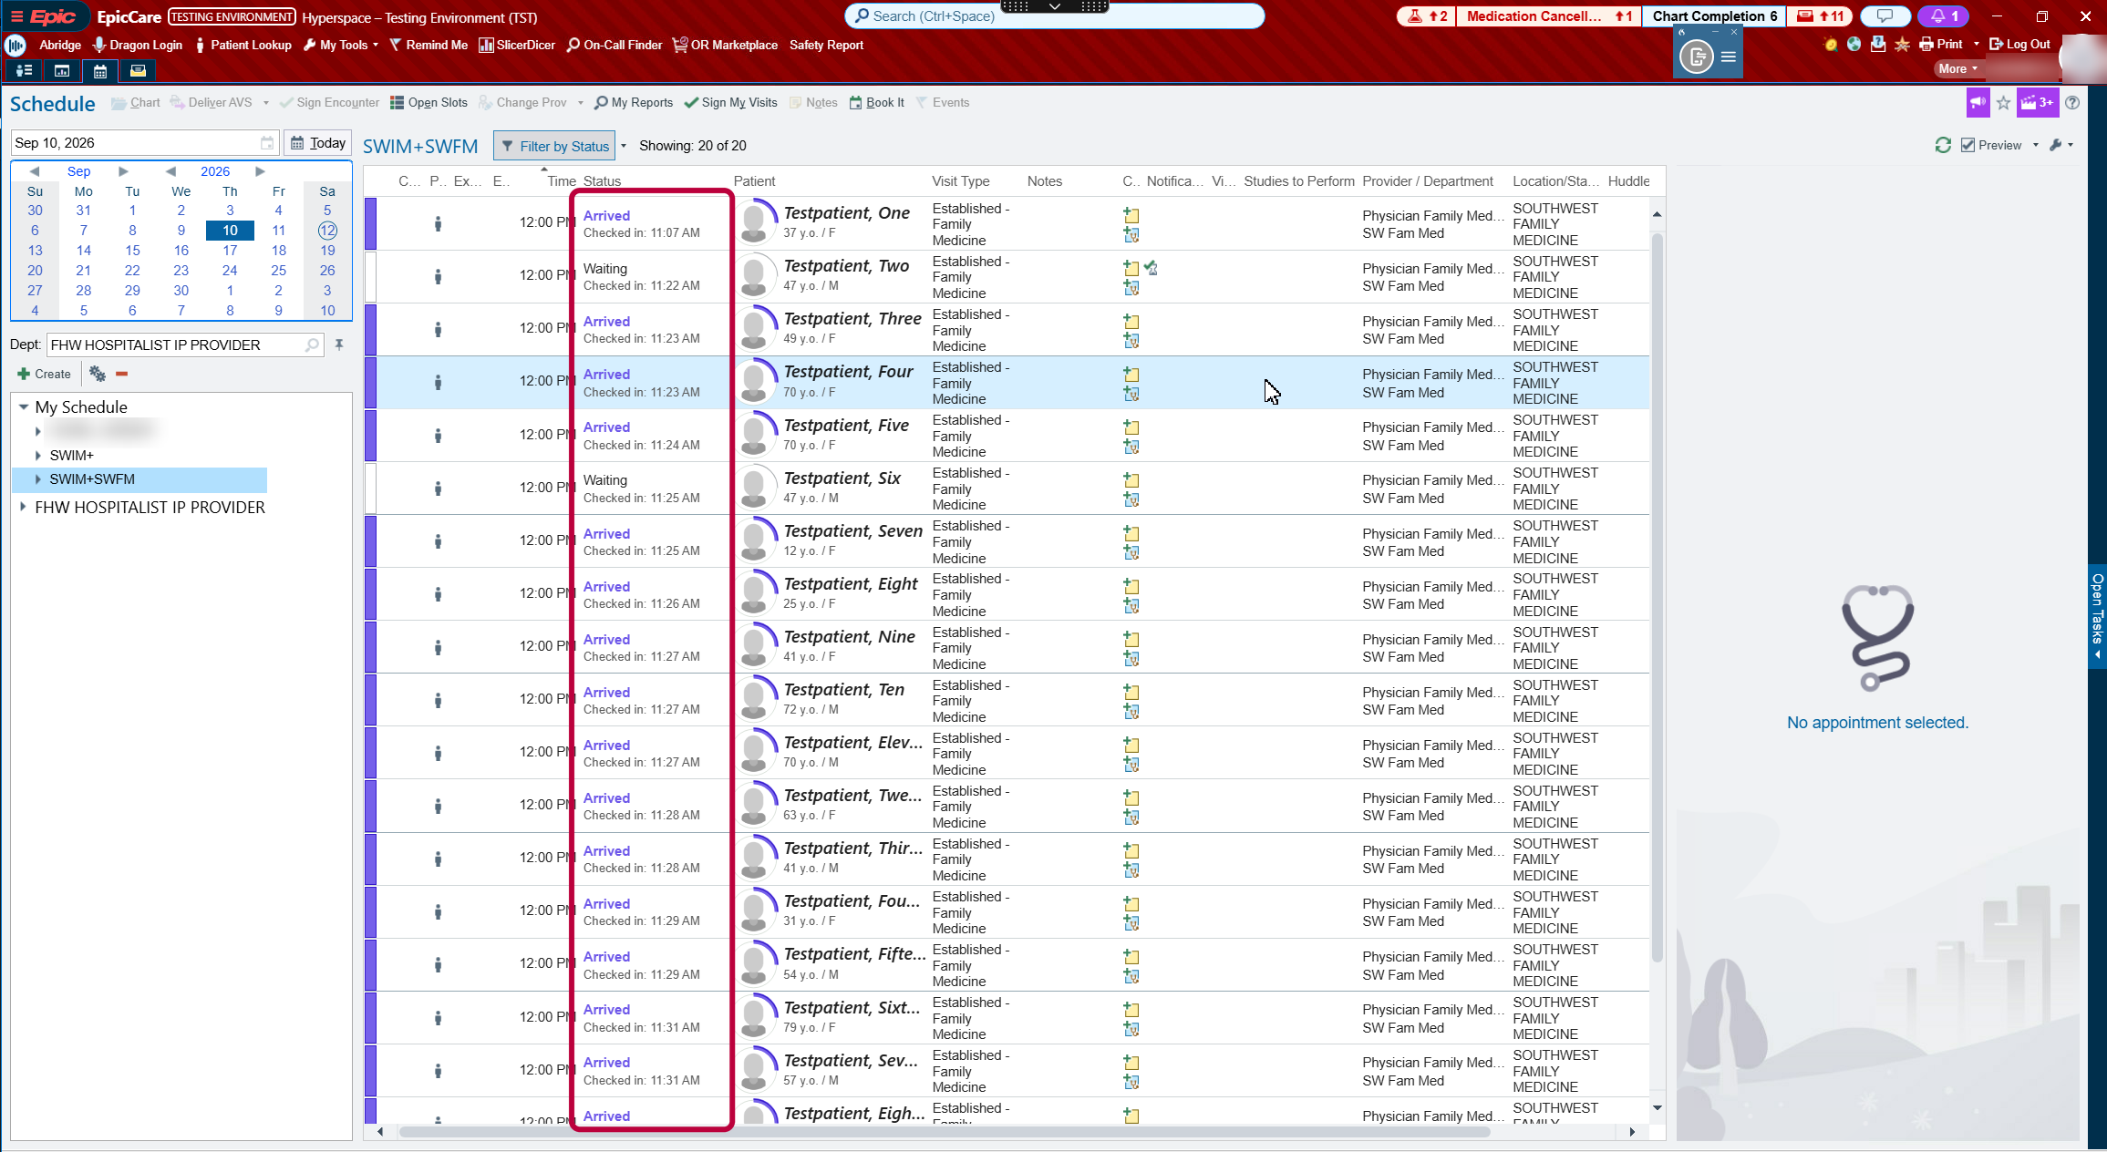Click the star favorites icon near help
This screenshot has width=2107, height=1152.
click(2003, 103)
